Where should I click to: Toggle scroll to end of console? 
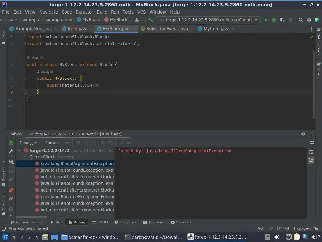pos(311,160)
